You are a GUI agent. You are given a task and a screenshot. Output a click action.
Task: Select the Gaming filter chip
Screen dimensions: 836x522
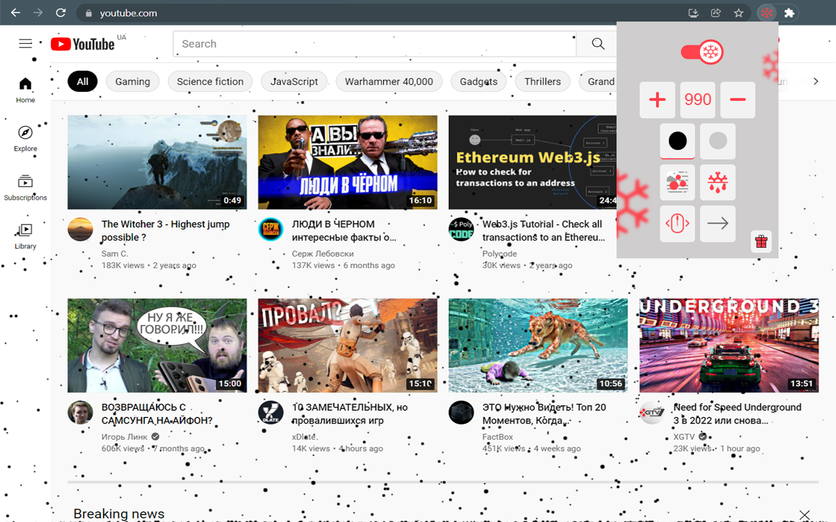tap(133, 82)
